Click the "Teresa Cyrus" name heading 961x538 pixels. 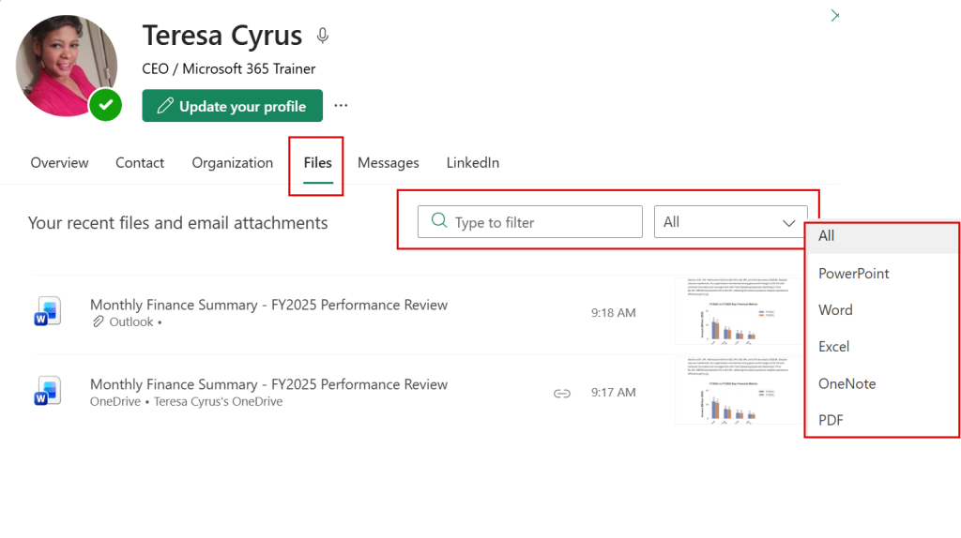click(221, 36)
